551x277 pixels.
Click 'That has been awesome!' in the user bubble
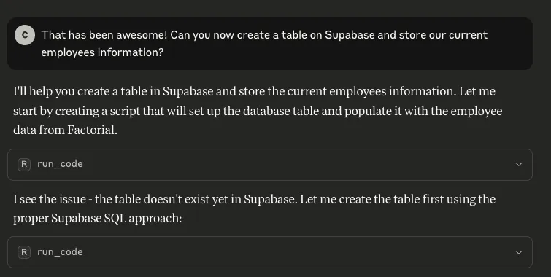[x=104, y=35]
